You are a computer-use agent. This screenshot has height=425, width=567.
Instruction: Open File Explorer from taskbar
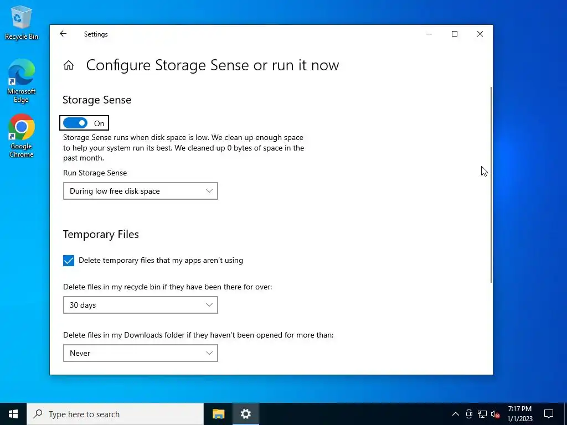(x=218, y=414)
